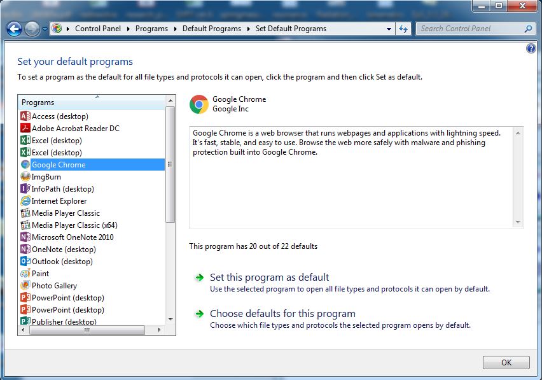Click the InfoPath (desktop) icon
The width and height of the screenshot is (542, 380).
click(x=25, y=189)
